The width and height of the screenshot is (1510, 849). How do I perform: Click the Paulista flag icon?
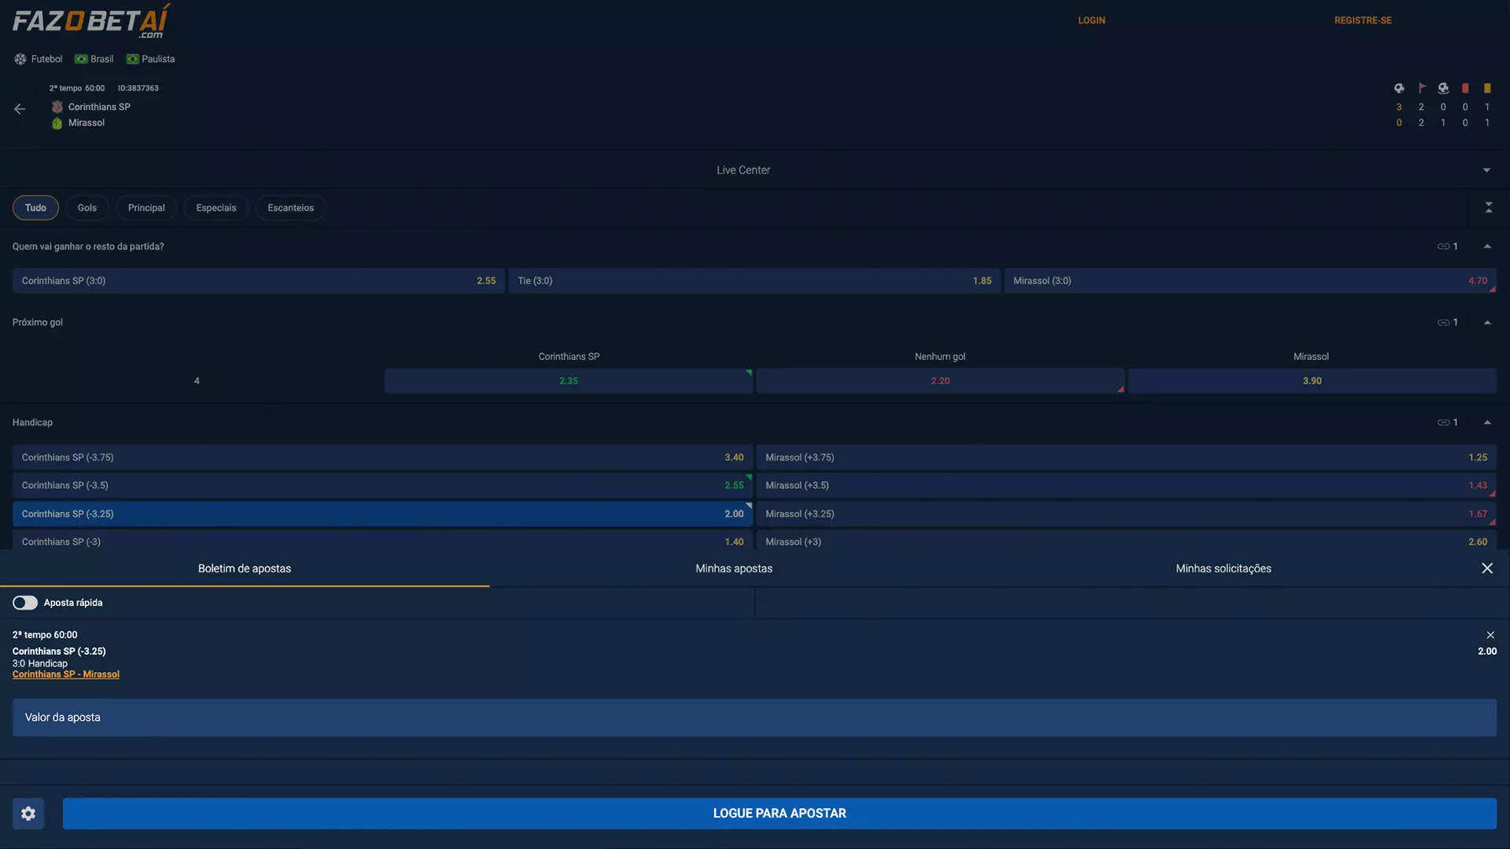pos(132,59)
